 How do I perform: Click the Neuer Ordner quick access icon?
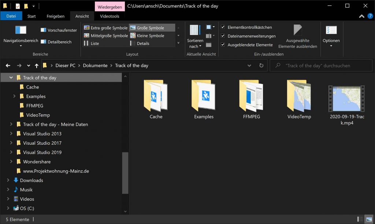(x=26, y=6)
